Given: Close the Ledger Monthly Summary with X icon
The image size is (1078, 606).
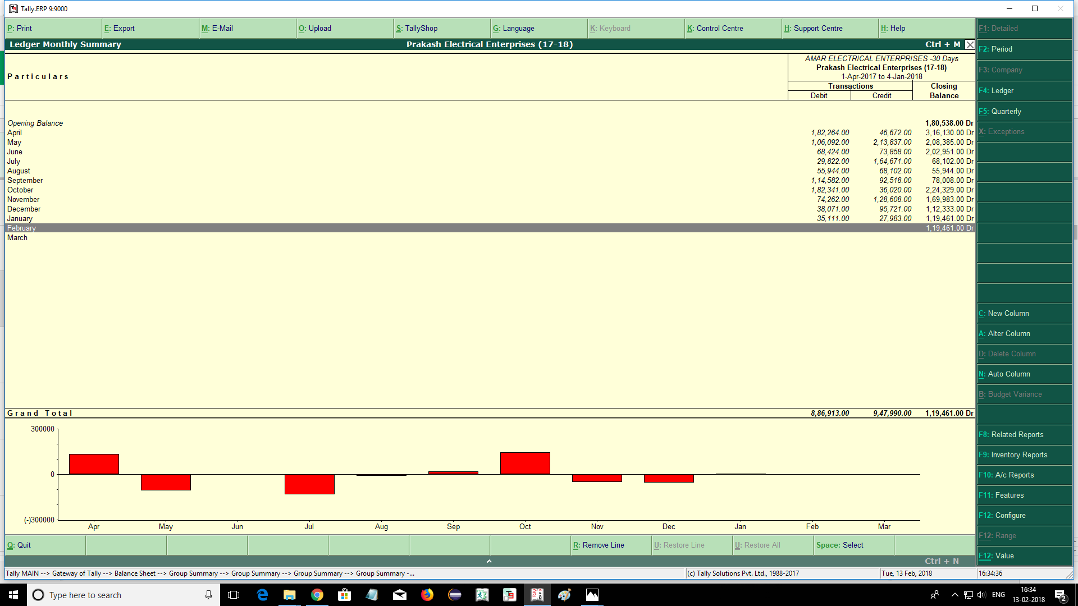Looking at the screenshot, I should (x=970, y=45).
